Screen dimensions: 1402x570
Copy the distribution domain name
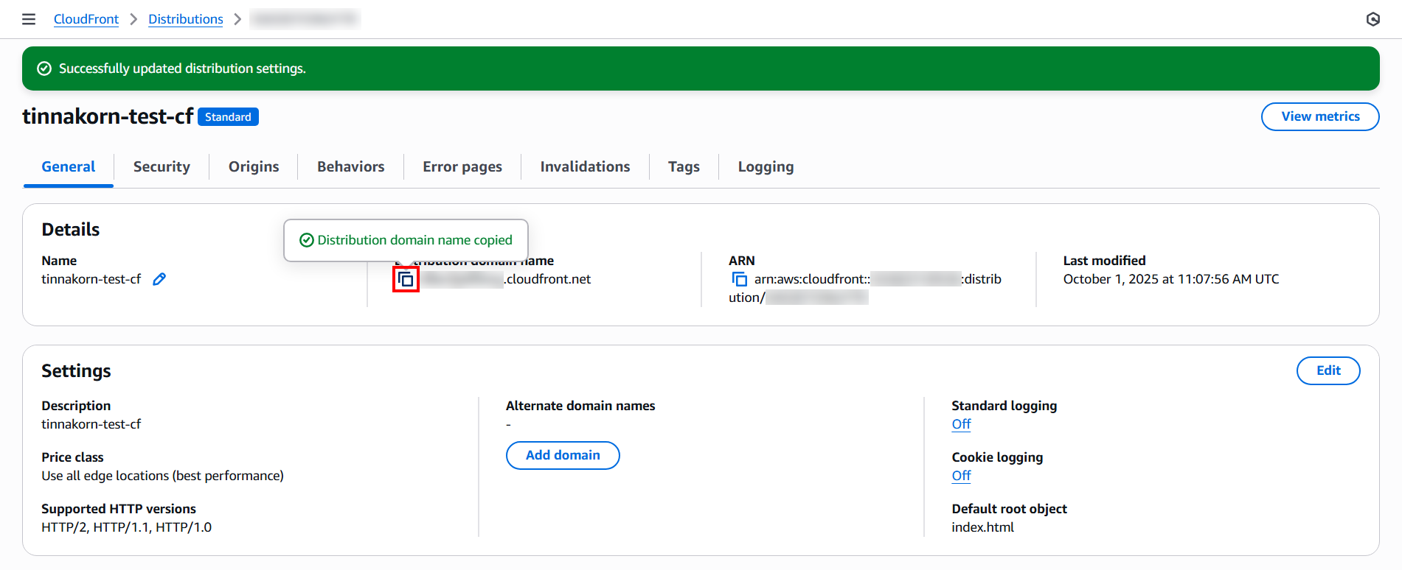(x=406, y=280)
